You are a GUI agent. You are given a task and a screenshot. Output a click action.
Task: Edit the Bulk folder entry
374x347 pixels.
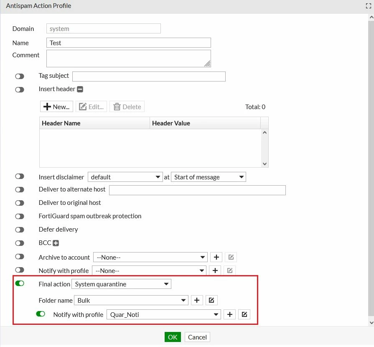tap(211, 300)
